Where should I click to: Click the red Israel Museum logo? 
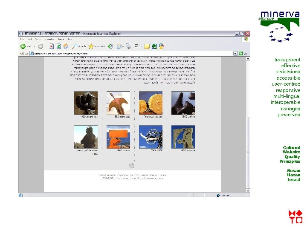[x=295, y=217]
